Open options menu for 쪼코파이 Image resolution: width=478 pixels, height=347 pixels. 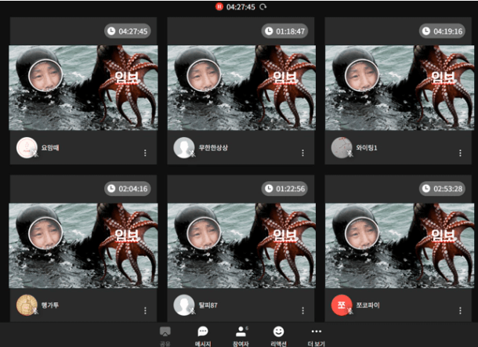[460, 310]
